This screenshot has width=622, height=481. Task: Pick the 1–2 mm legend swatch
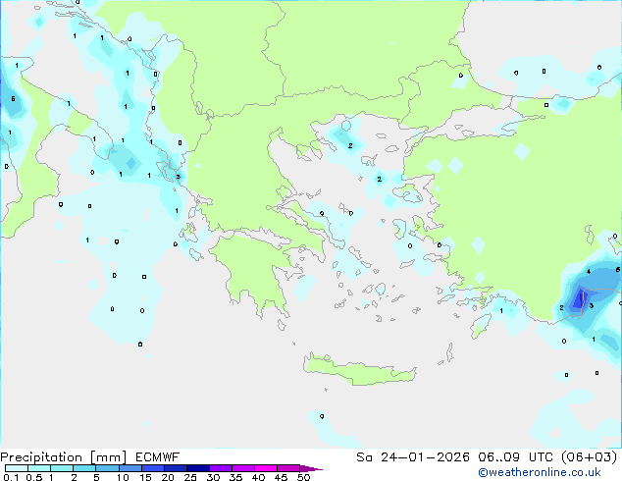tap(62, 468)
